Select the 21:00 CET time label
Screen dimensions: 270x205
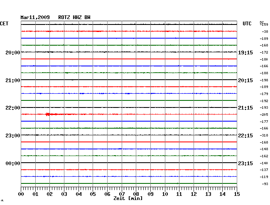[x=13, y=81]
